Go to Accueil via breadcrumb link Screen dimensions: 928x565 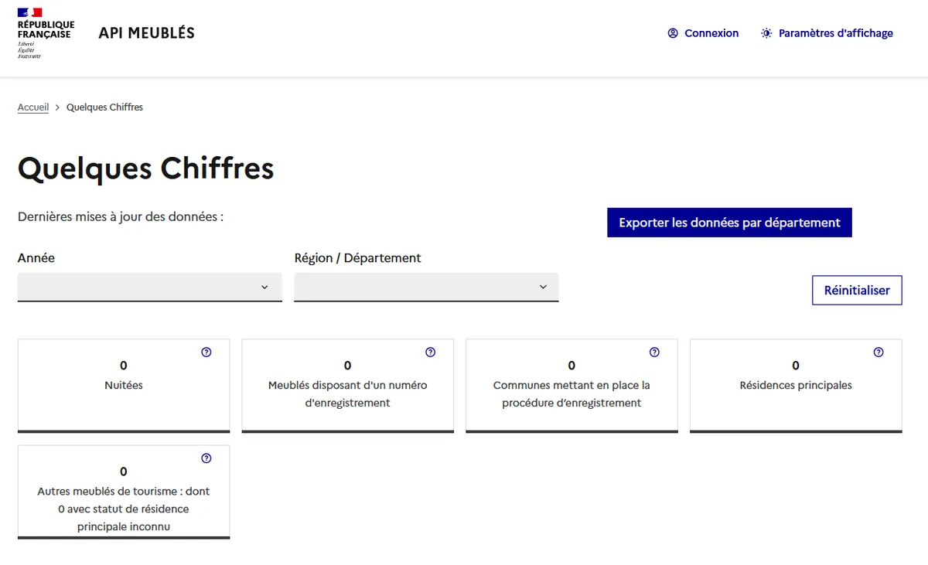pyautogui.click(x=33, y=107)
